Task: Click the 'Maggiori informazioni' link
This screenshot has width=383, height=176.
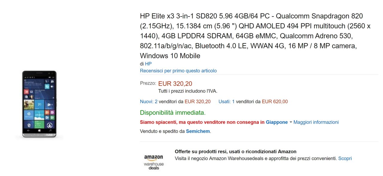Action: pos(316,122)
